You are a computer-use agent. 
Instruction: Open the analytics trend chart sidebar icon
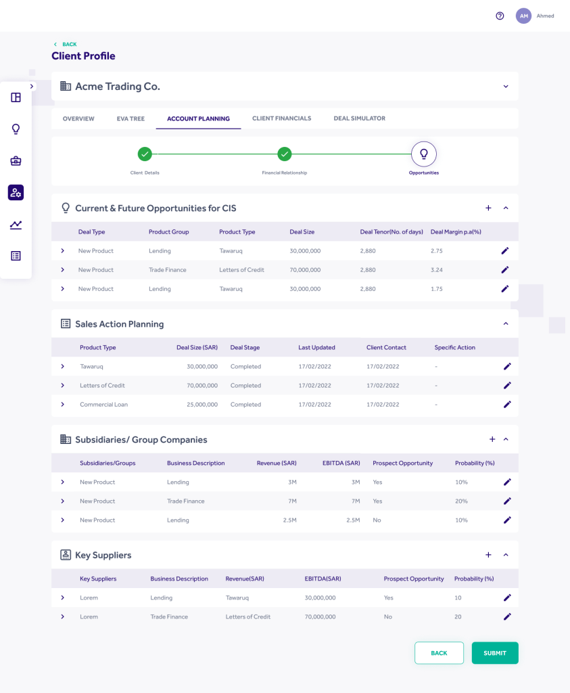coord(16,225)
